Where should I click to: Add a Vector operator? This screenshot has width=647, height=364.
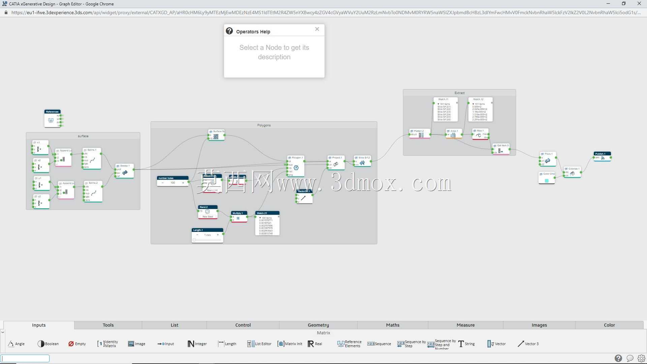point(496,344)
